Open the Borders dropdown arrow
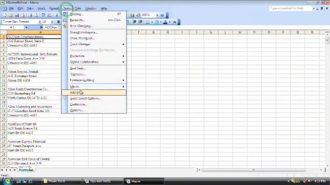Image resolution: width=330 pixels, height=185 pixels. [152, 22]
